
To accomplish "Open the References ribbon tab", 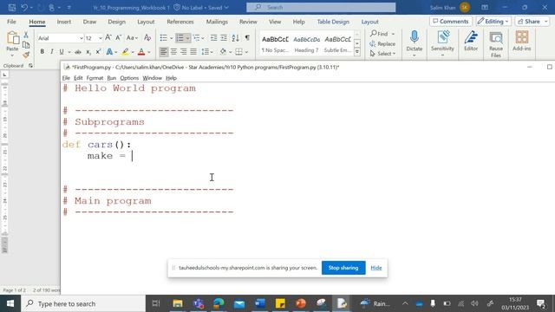I will point(180,22).
